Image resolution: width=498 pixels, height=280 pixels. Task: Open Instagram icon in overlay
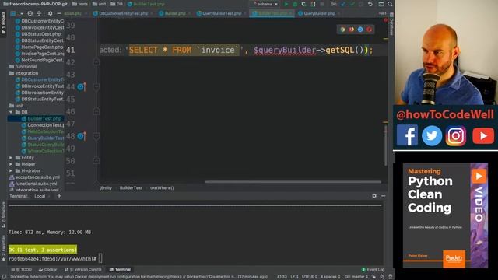pos(456,135)
